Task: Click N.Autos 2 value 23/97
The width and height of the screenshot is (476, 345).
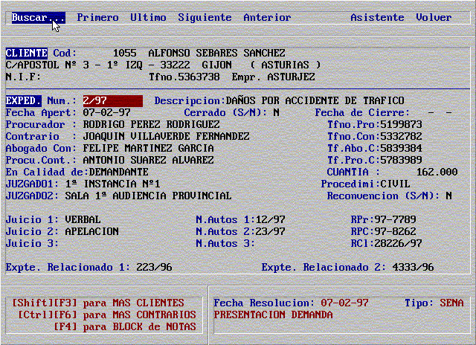Action: point(270,231)
